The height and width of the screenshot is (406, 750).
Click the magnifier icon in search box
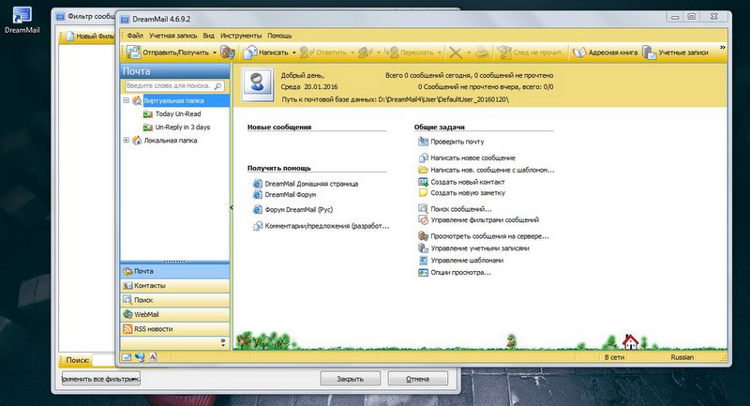[x=218, y=86]
